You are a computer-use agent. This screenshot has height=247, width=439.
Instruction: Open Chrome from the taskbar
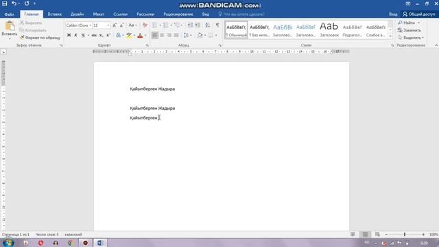[x=71, y=243]
